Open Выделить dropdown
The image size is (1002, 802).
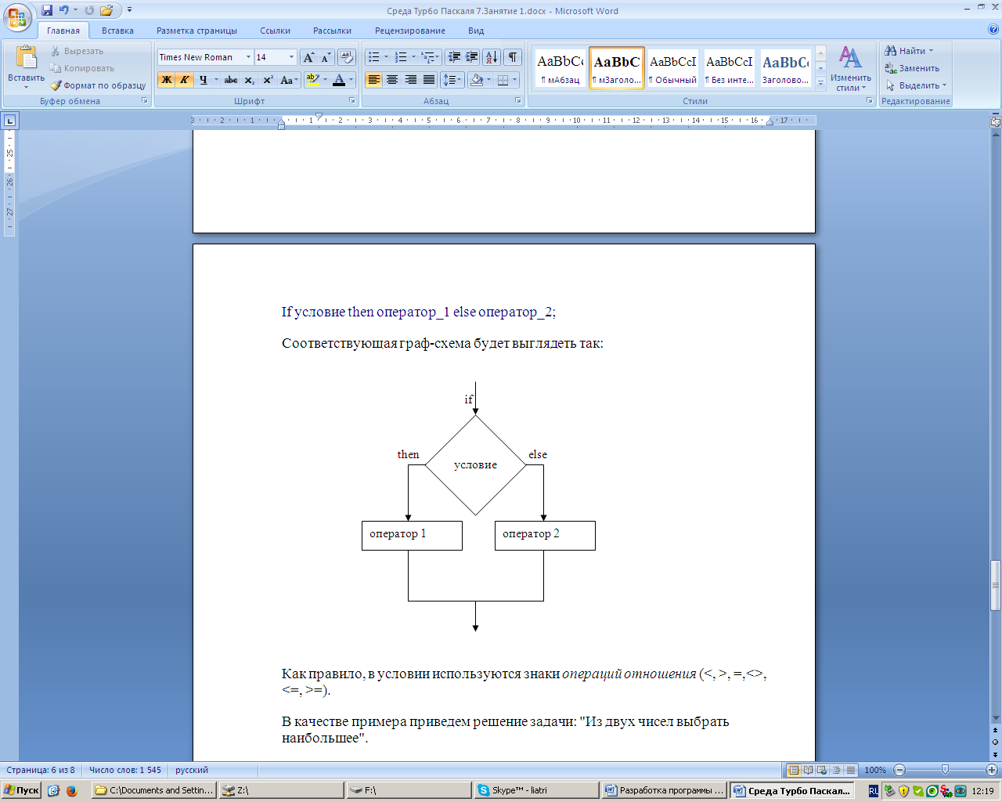click(917, 85)
